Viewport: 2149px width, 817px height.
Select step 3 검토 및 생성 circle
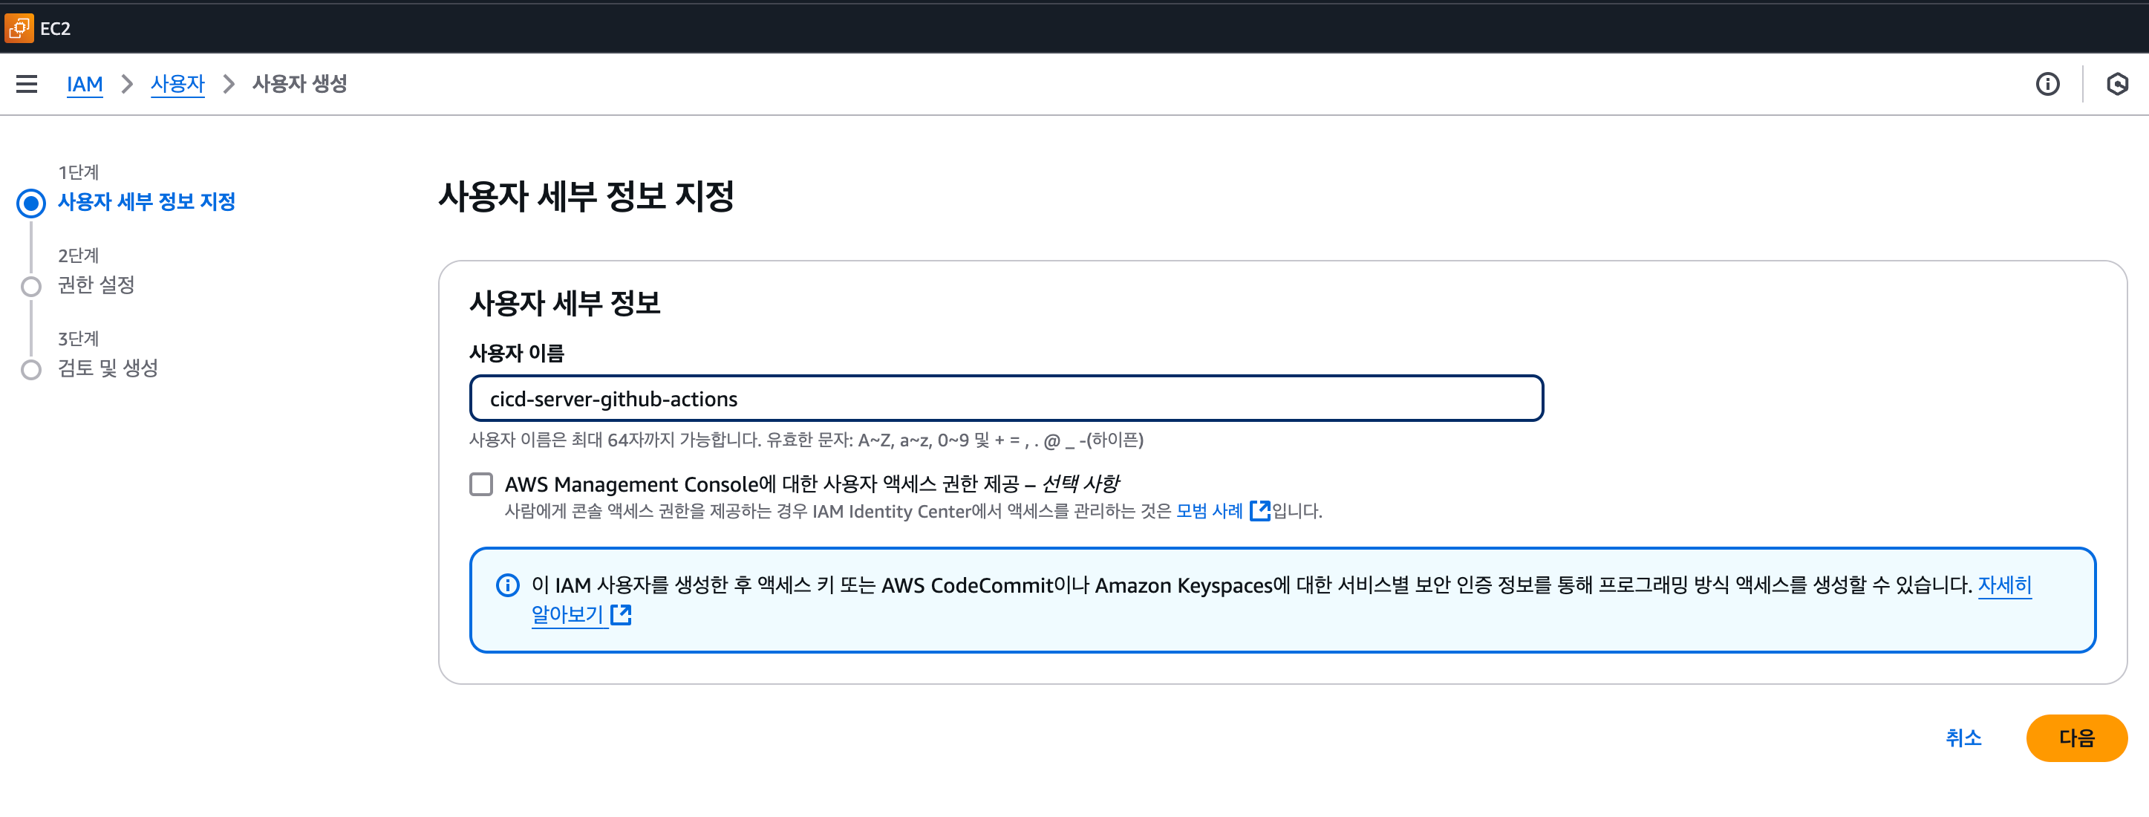click(x=31, y=370)
